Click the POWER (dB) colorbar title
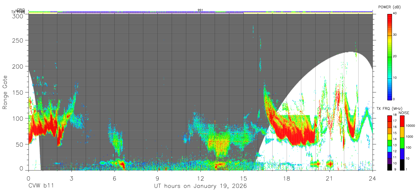This screenshot has width=419, height=193. pos(389,7)
